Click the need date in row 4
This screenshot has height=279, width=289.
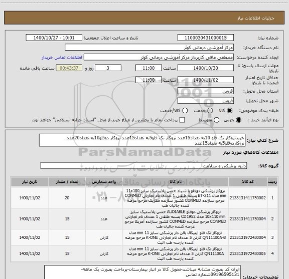click(x=30, y=253)
